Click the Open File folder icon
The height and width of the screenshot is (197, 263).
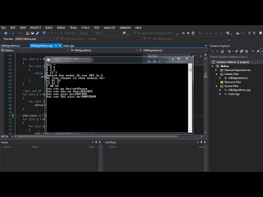(x=27, y=33)
